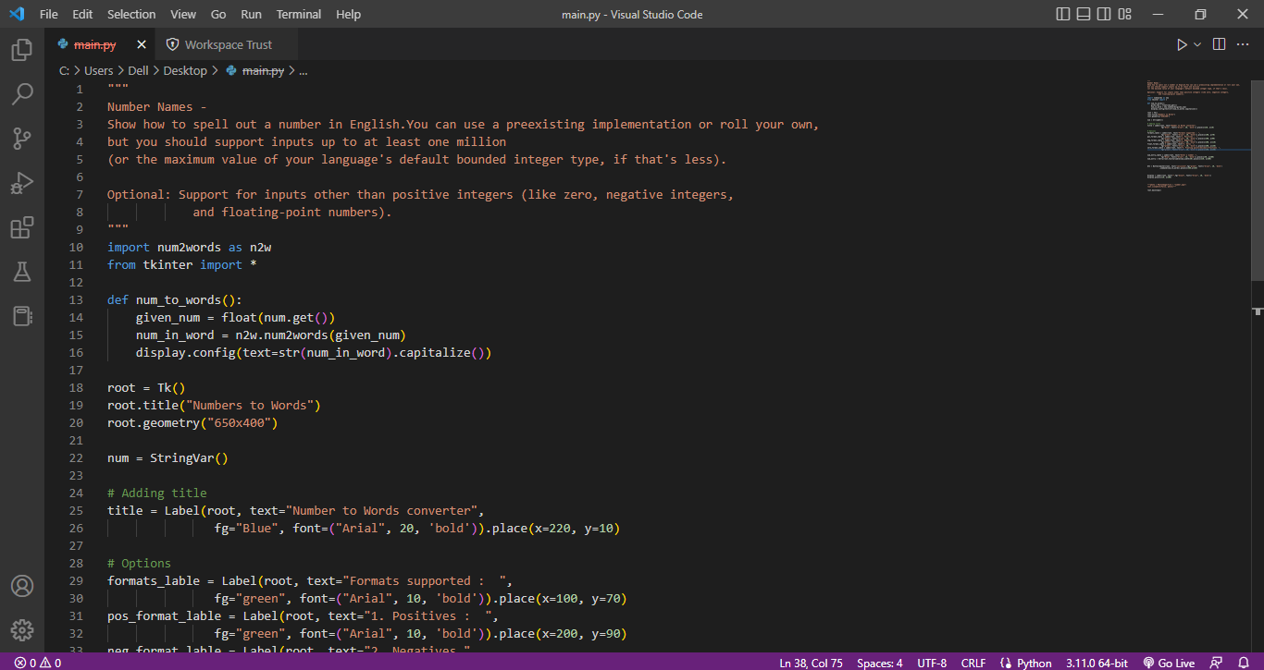Select interpreter 3.11.0 64-bit
The height and width of the screenshot is (670, 1264).
[1097, 663]
